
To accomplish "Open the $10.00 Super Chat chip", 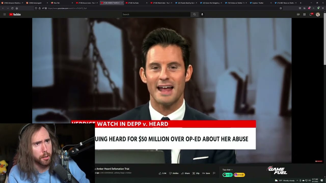I will [239, 175].
